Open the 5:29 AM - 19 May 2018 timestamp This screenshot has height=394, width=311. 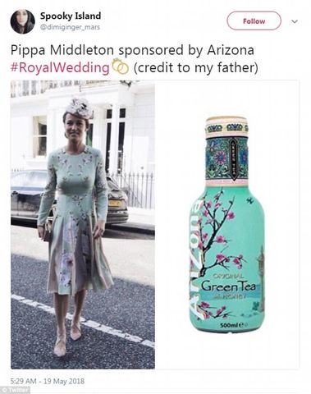click(48, 381)
